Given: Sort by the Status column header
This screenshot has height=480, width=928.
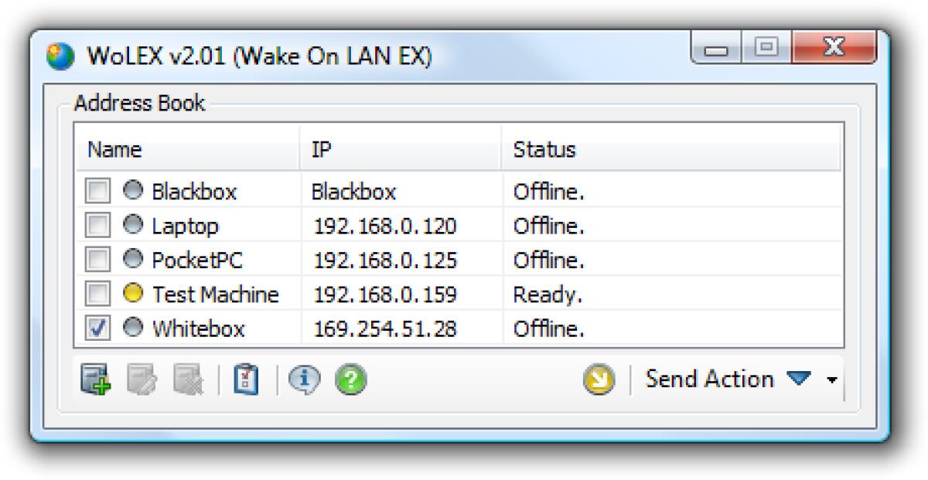Looking at the screenshot, I should click(671, 149).
